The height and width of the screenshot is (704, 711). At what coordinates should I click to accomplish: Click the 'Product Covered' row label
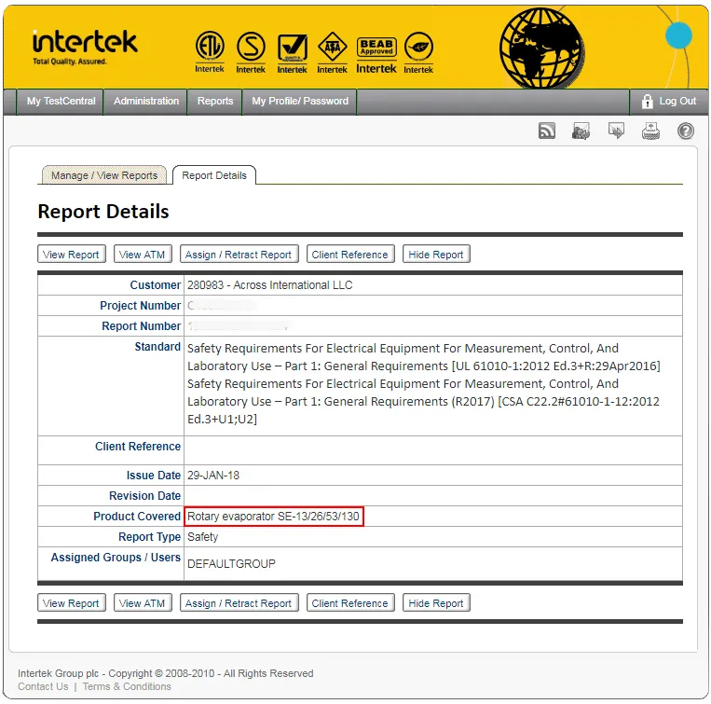[x=137, y=517]
